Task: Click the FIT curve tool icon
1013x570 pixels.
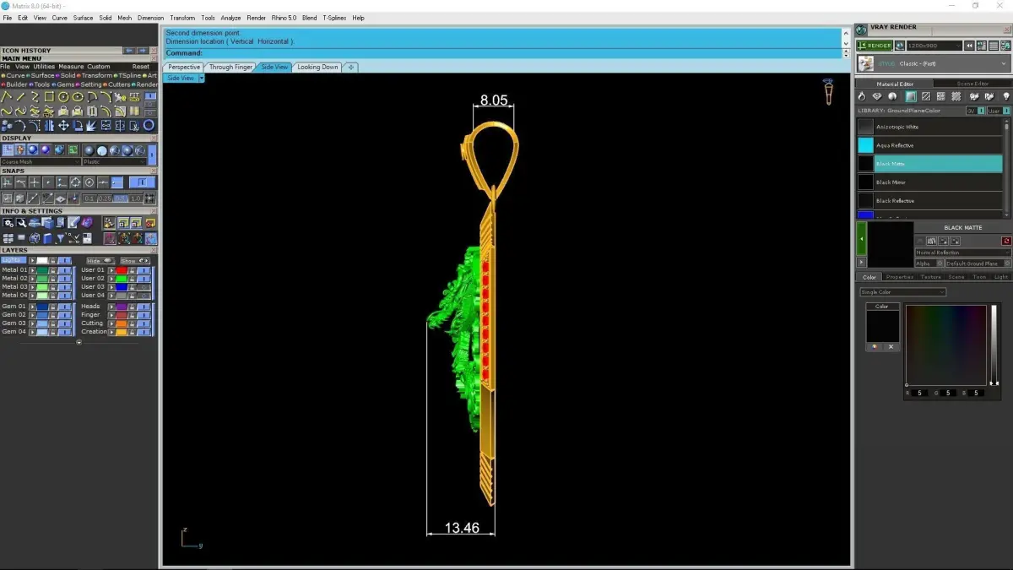Action: [x=134, y=96]
